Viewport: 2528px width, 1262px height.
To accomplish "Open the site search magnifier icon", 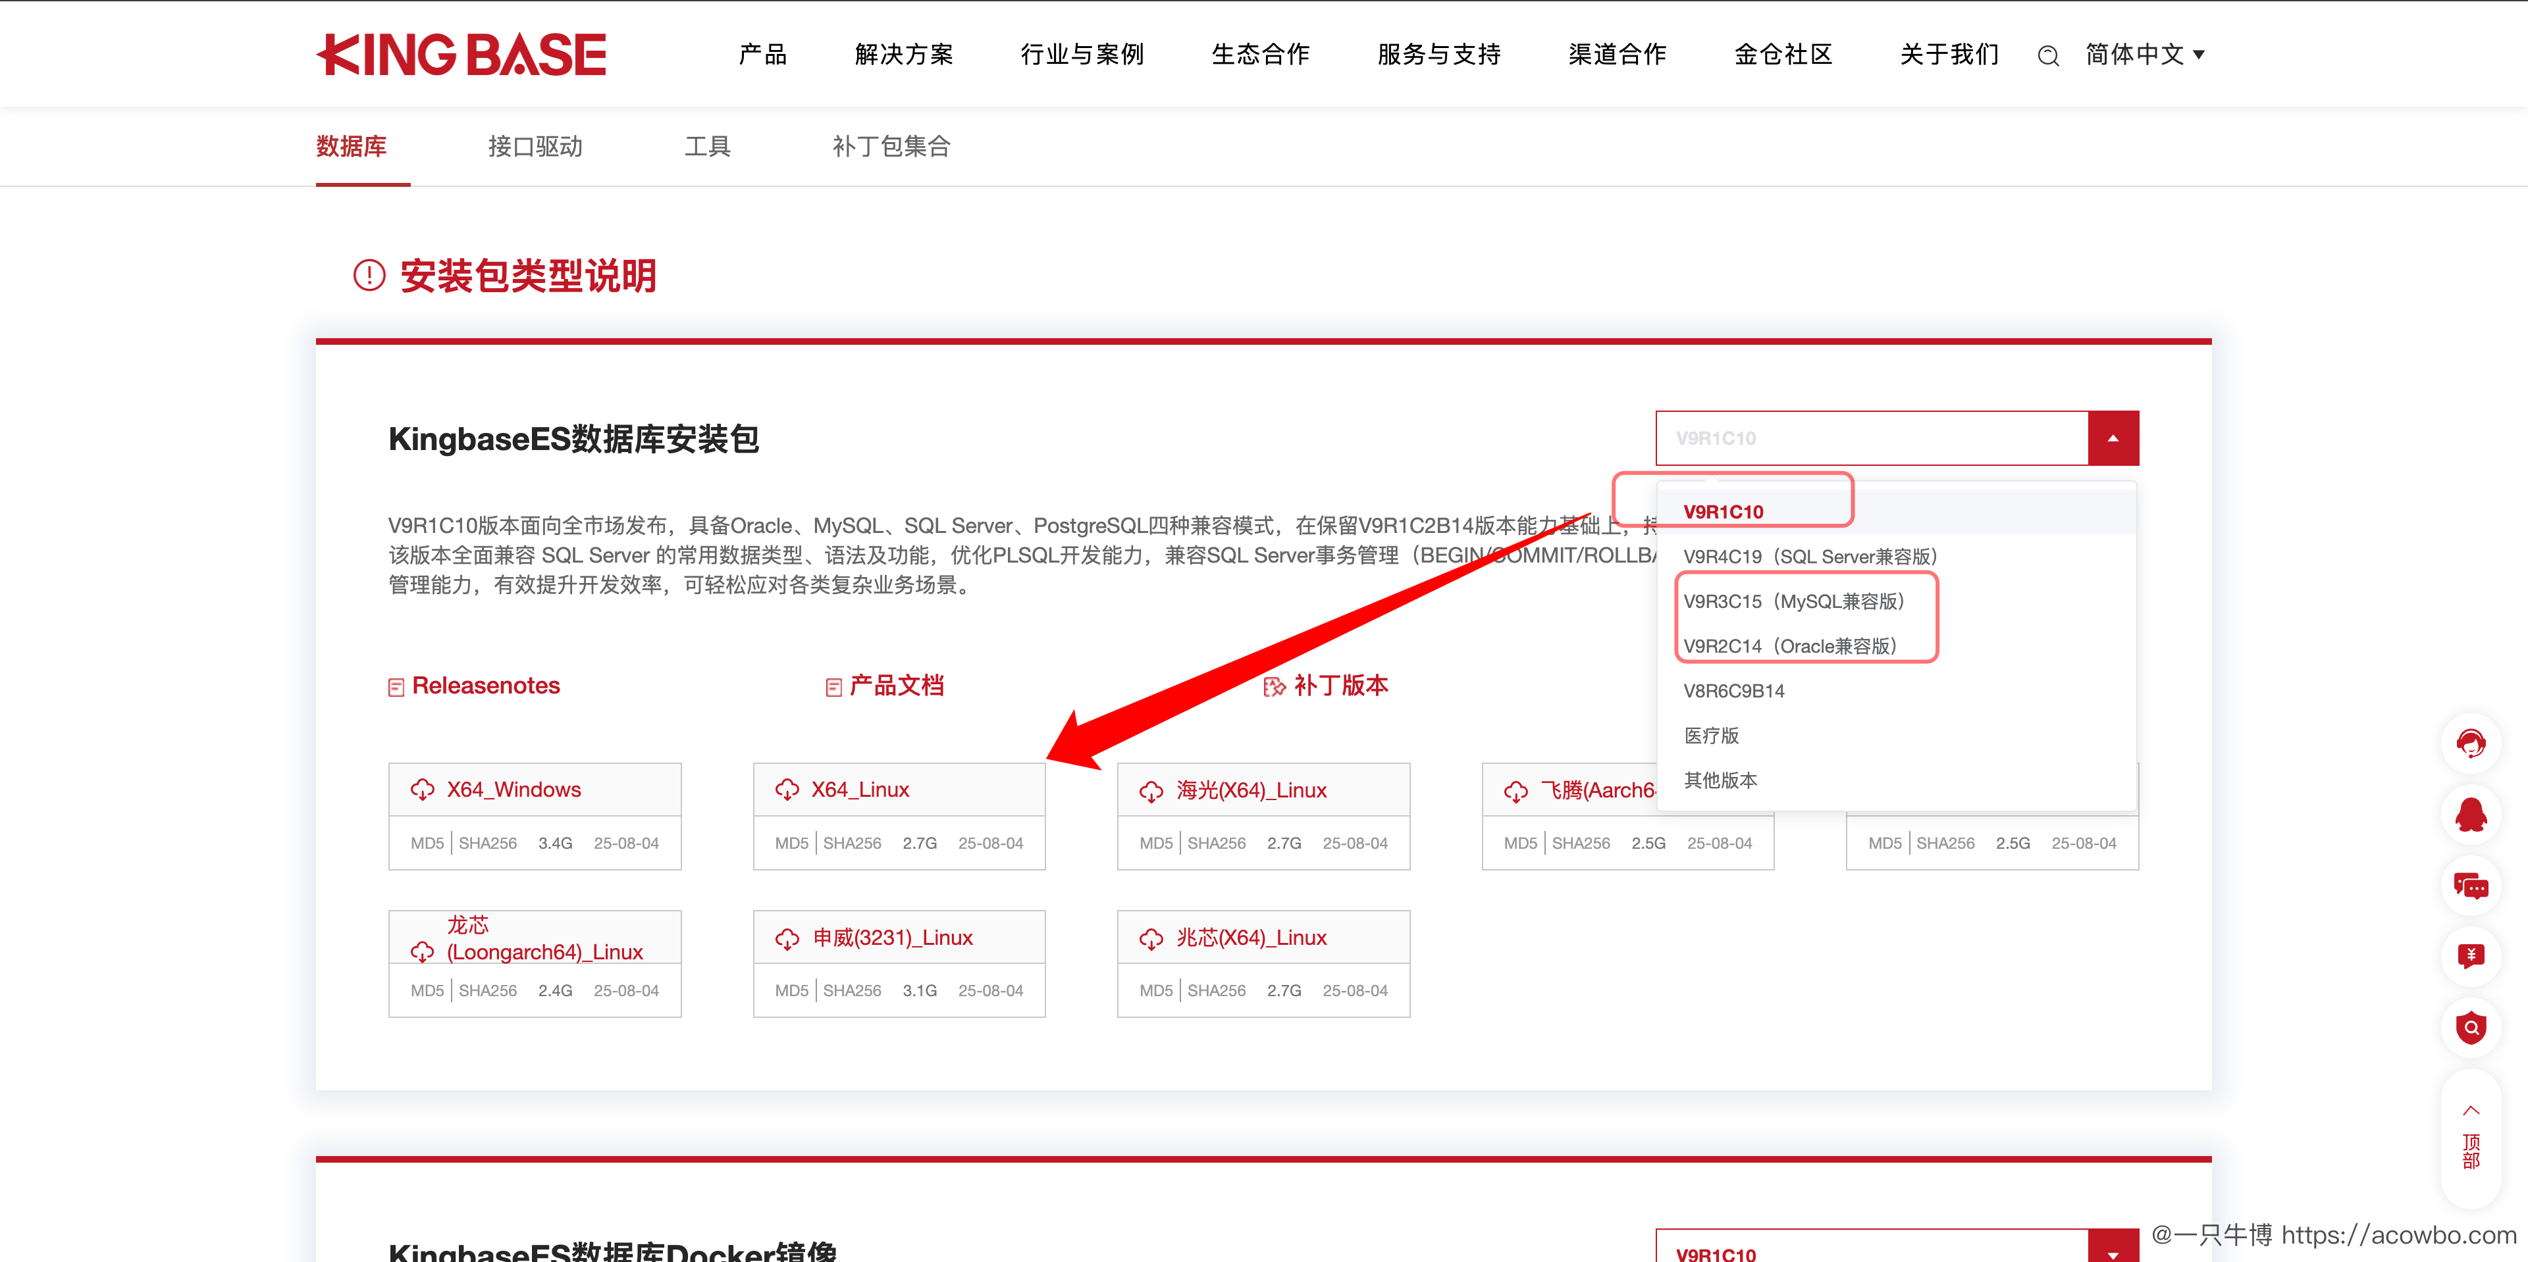I will pos(2048,56).
